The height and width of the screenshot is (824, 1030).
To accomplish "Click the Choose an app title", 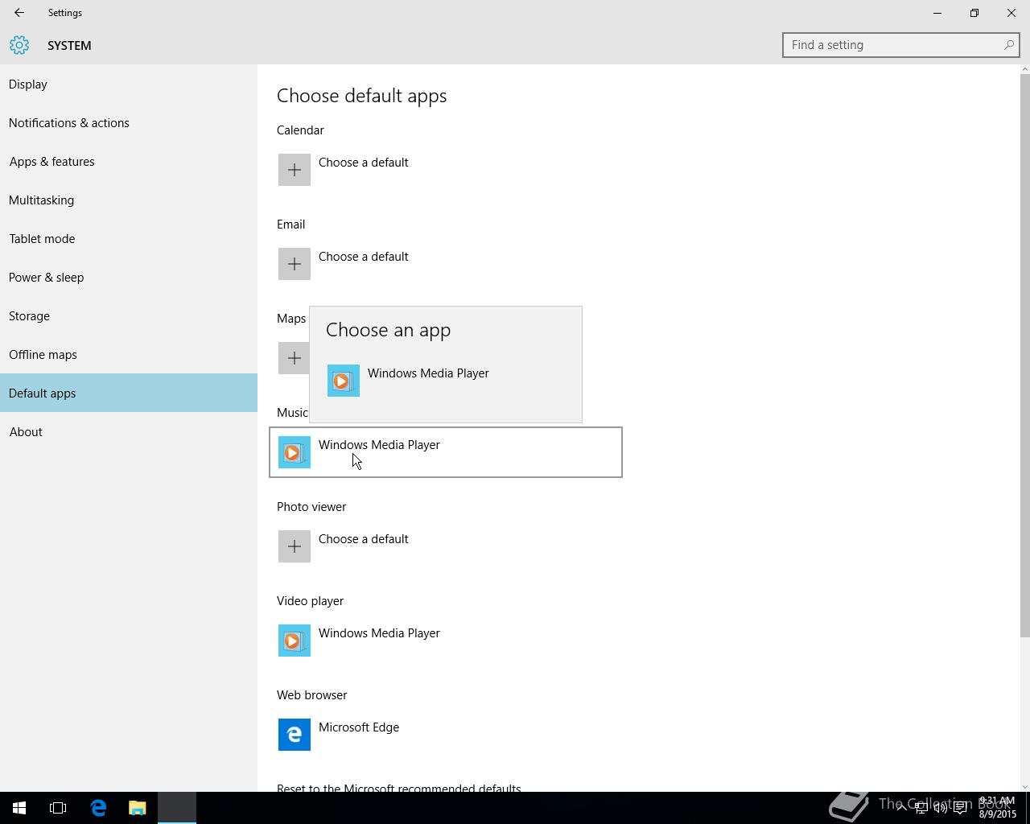I will click(389, 330).
